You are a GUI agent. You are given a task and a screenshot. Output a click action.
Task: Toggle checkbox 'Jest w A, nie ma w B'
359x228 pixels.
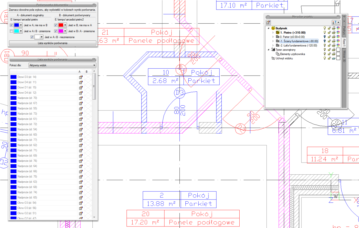pyautogui.click(x=11, y=25)
